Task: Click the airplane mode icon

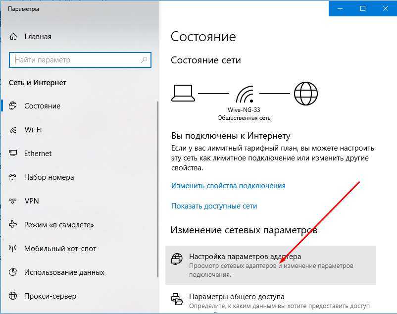Action: tap(13, 224)
